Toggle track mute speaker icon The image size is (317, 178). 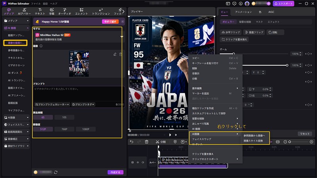[143, 162]
